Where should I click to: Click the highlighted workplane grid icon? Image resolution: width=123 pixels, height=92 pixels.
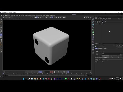tap(52, 17)
